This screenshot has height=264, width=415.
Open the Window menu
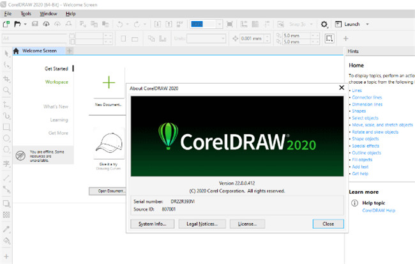tap(49, 13)
